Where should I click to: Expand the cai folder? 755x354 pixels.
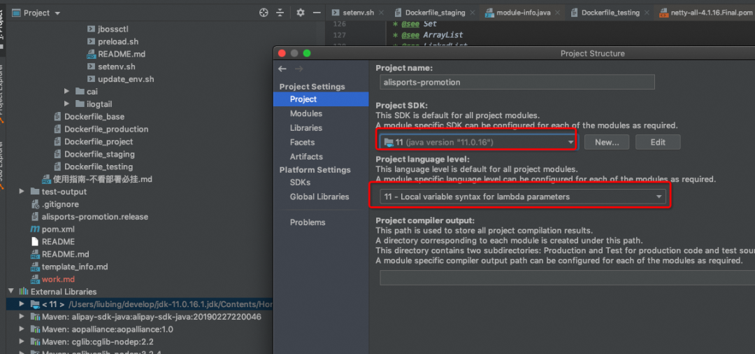67,92
